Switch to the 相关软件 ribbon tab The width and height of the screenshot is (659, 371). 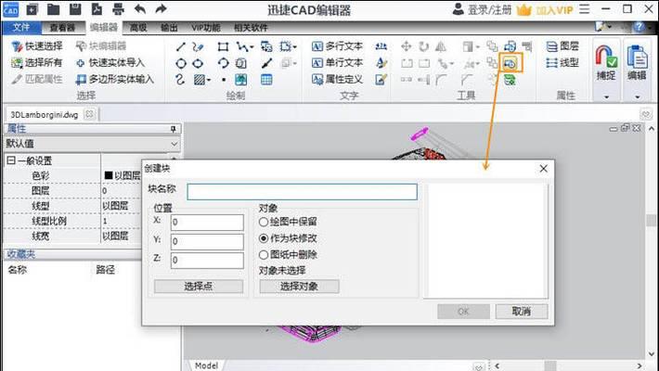251,28
